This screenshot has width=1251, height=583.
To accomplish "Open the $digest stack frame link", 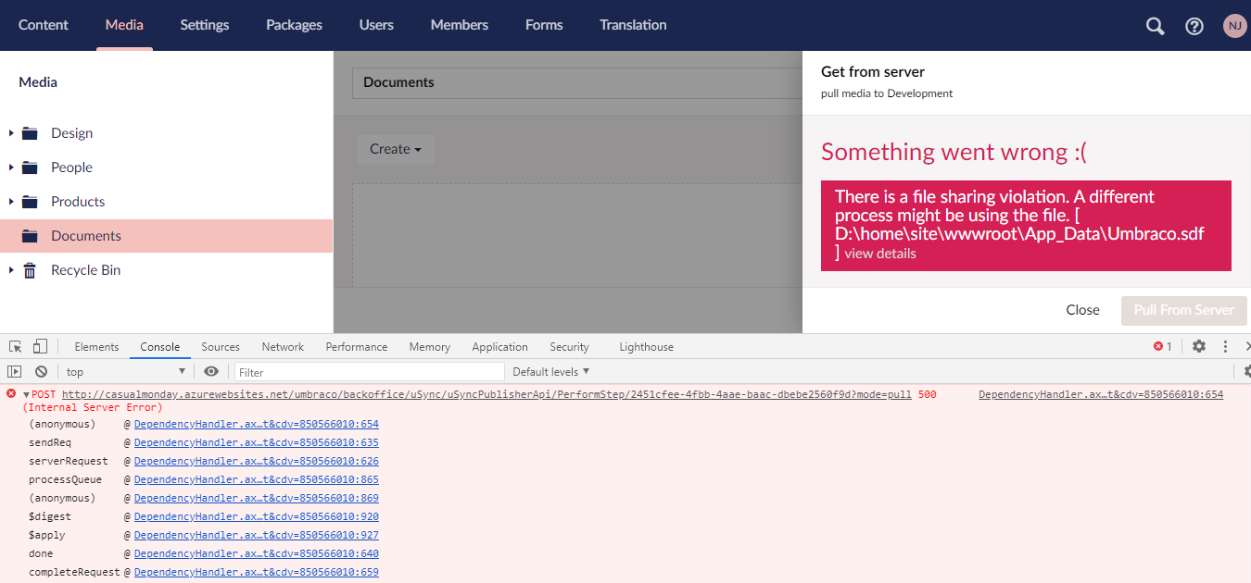I will pyautogui.click(x=257, y=516).
